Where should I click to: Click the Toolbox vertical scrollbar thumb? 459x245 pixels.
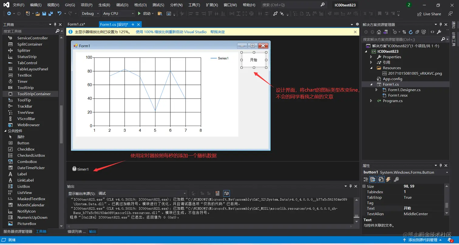[62, 124]
